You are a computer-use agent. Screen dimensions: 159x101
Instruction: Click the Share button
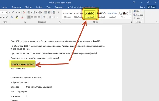tap(152, 7)
